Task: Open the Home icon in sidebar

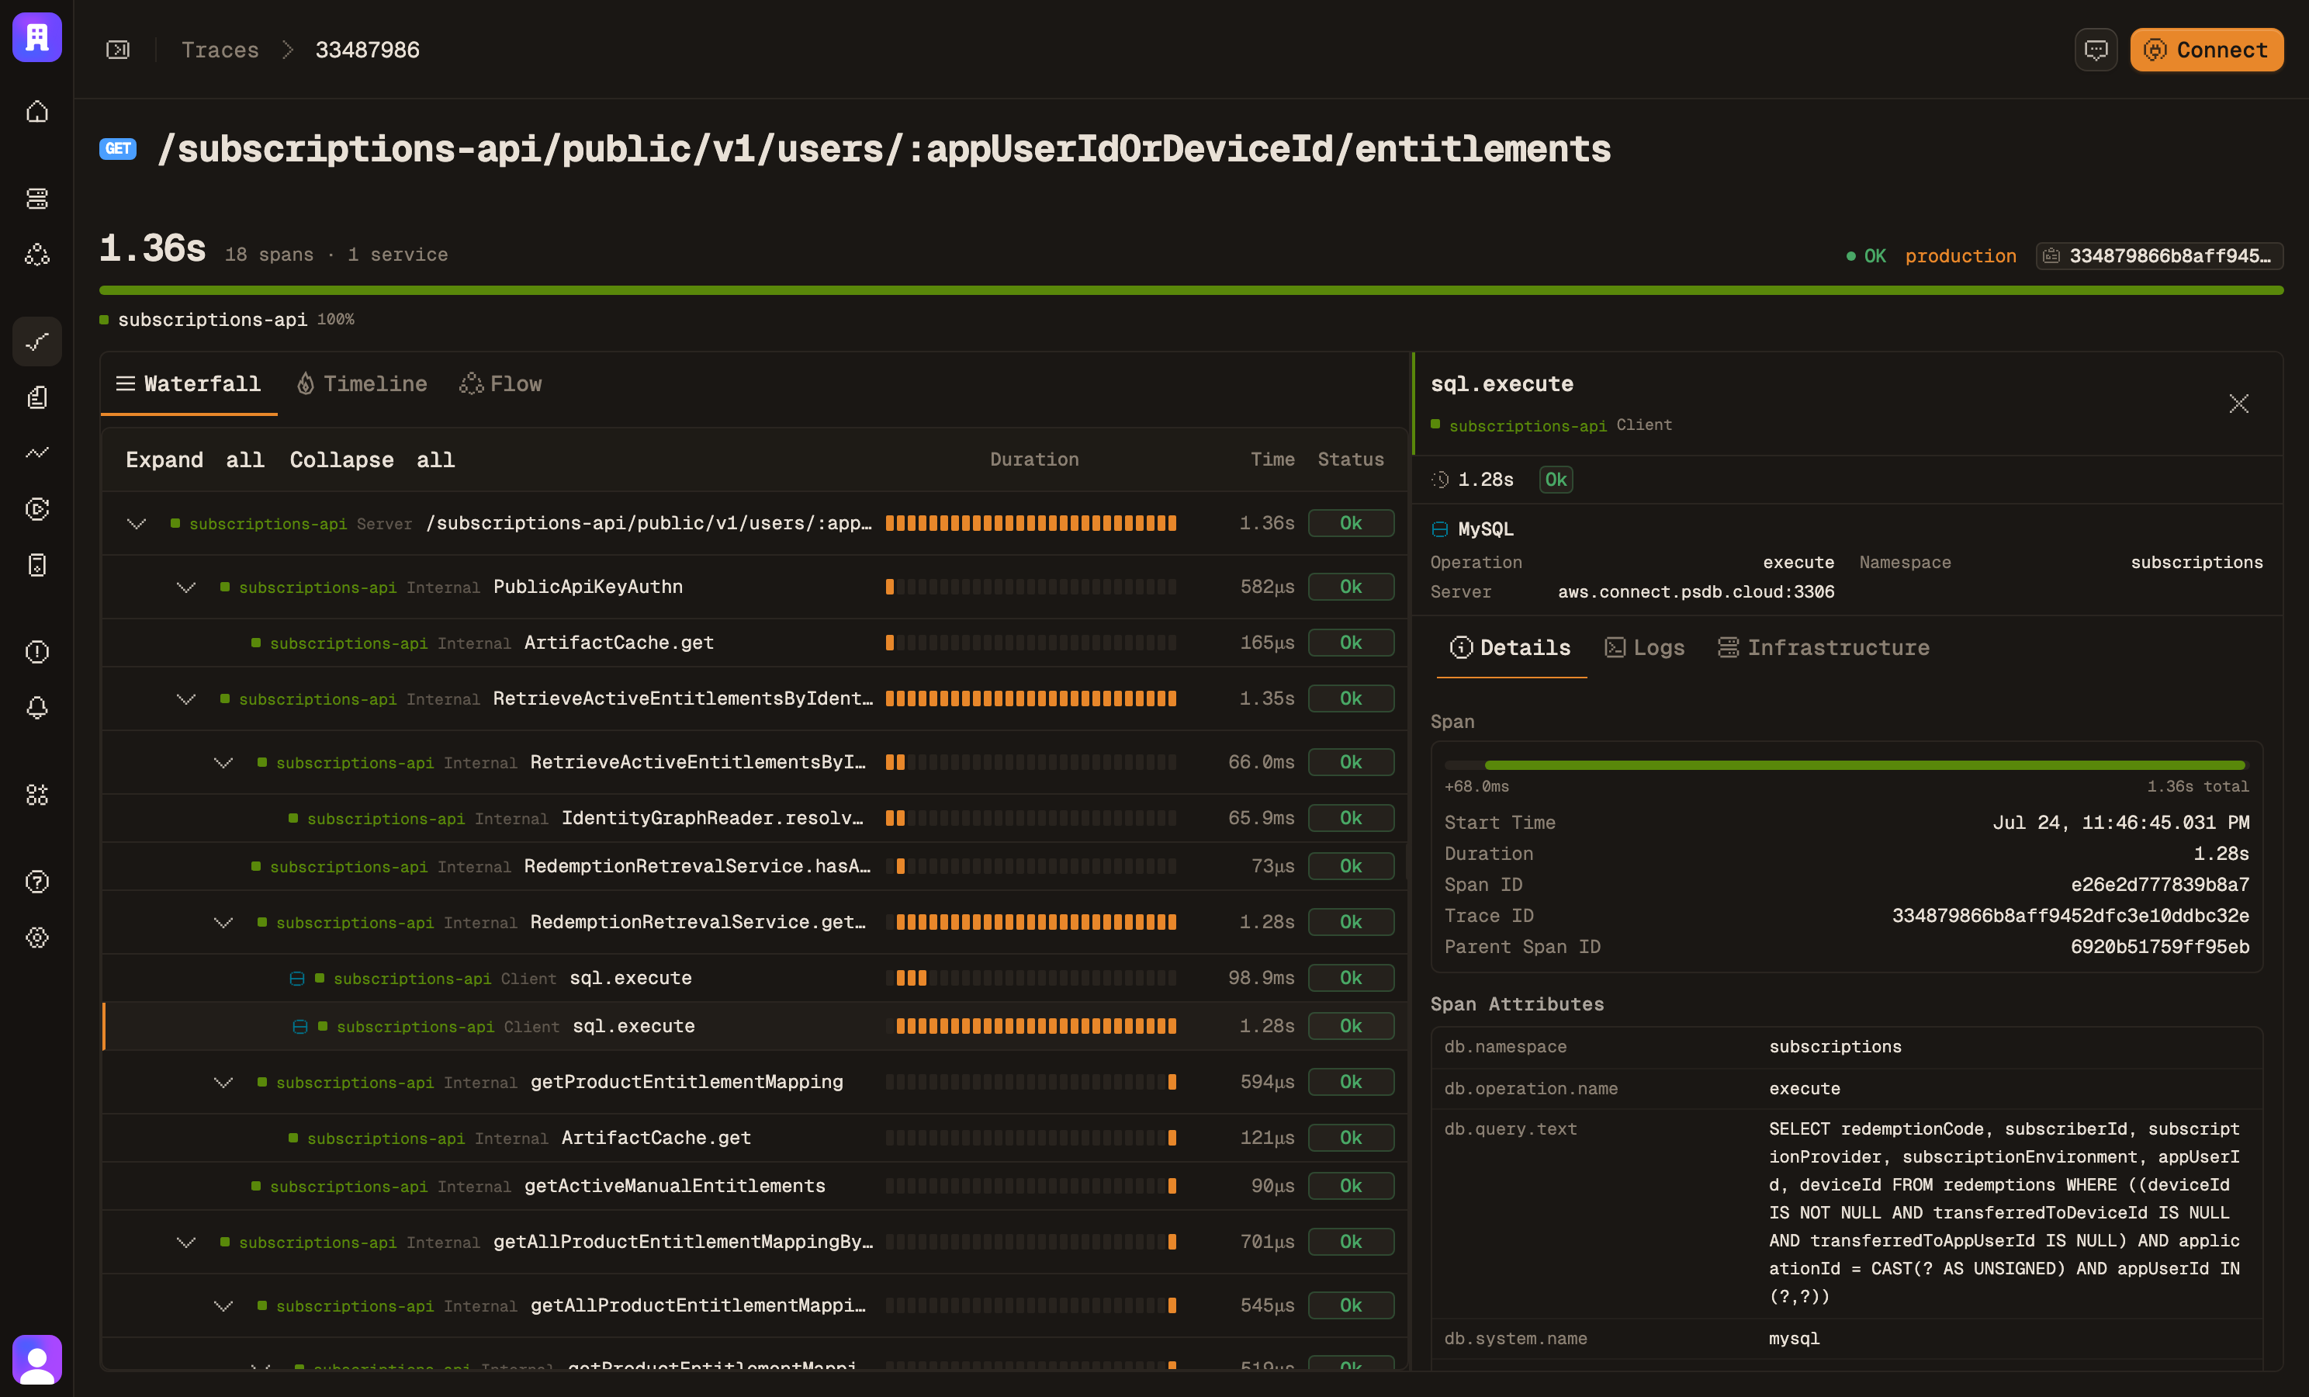Action: pyautogui.click(x=36, y=112)
